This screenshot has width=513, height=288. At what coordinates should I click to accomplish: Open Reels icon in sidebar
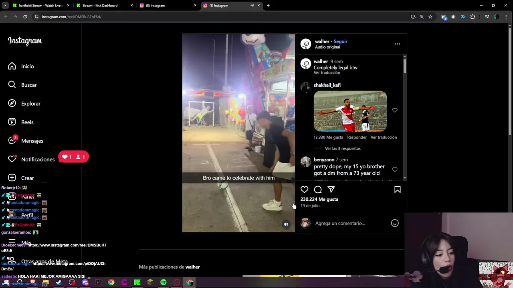(x=12, y=122)
